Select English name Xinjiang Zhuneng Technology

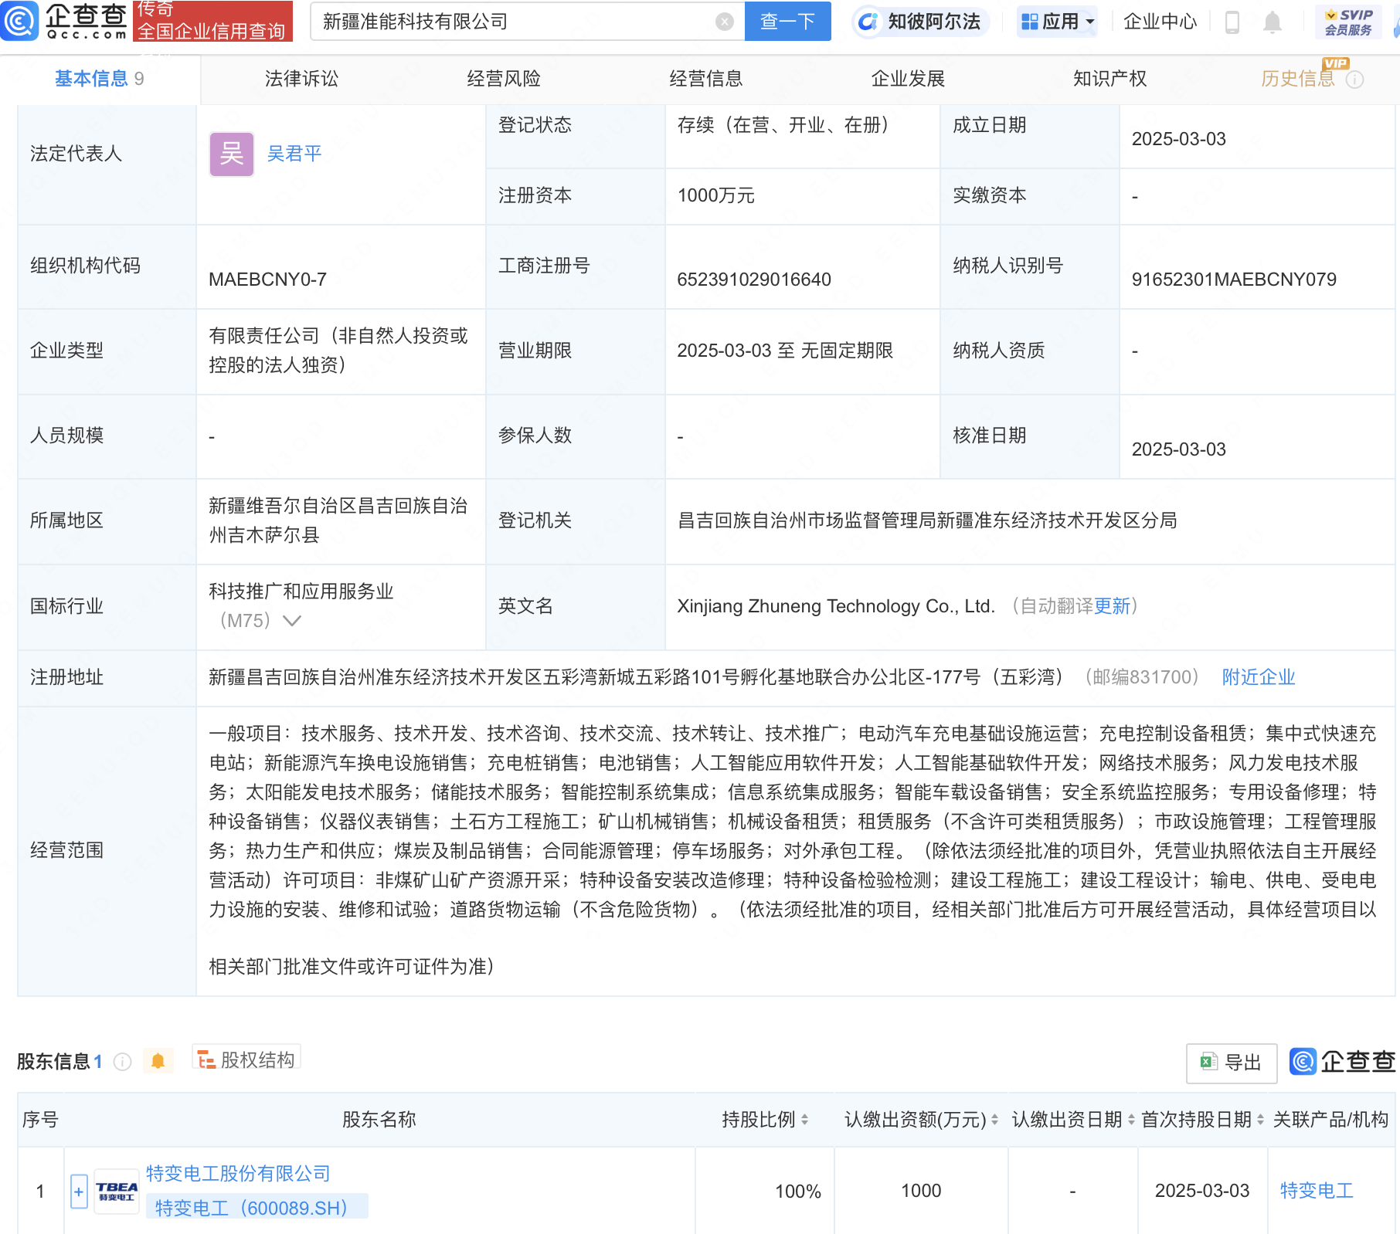point(835,606)
